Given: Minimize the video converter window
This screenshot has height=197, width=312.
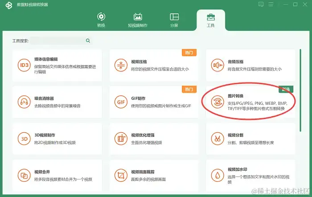Looking at the screenshot, I should click(286, 4).
